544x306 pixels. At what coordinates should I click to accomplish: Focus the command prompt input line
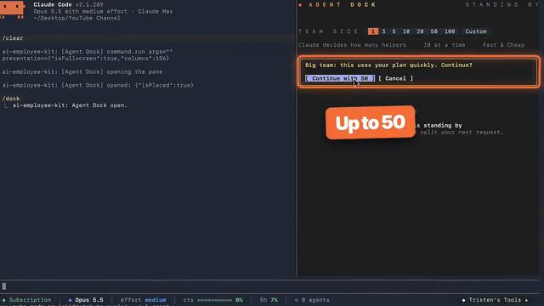(269, 286)
